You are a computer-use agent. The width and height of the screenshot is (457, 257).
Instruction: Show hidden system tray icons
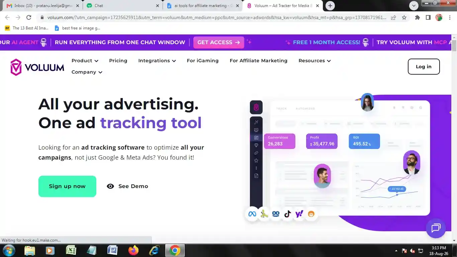pos(396,251)
